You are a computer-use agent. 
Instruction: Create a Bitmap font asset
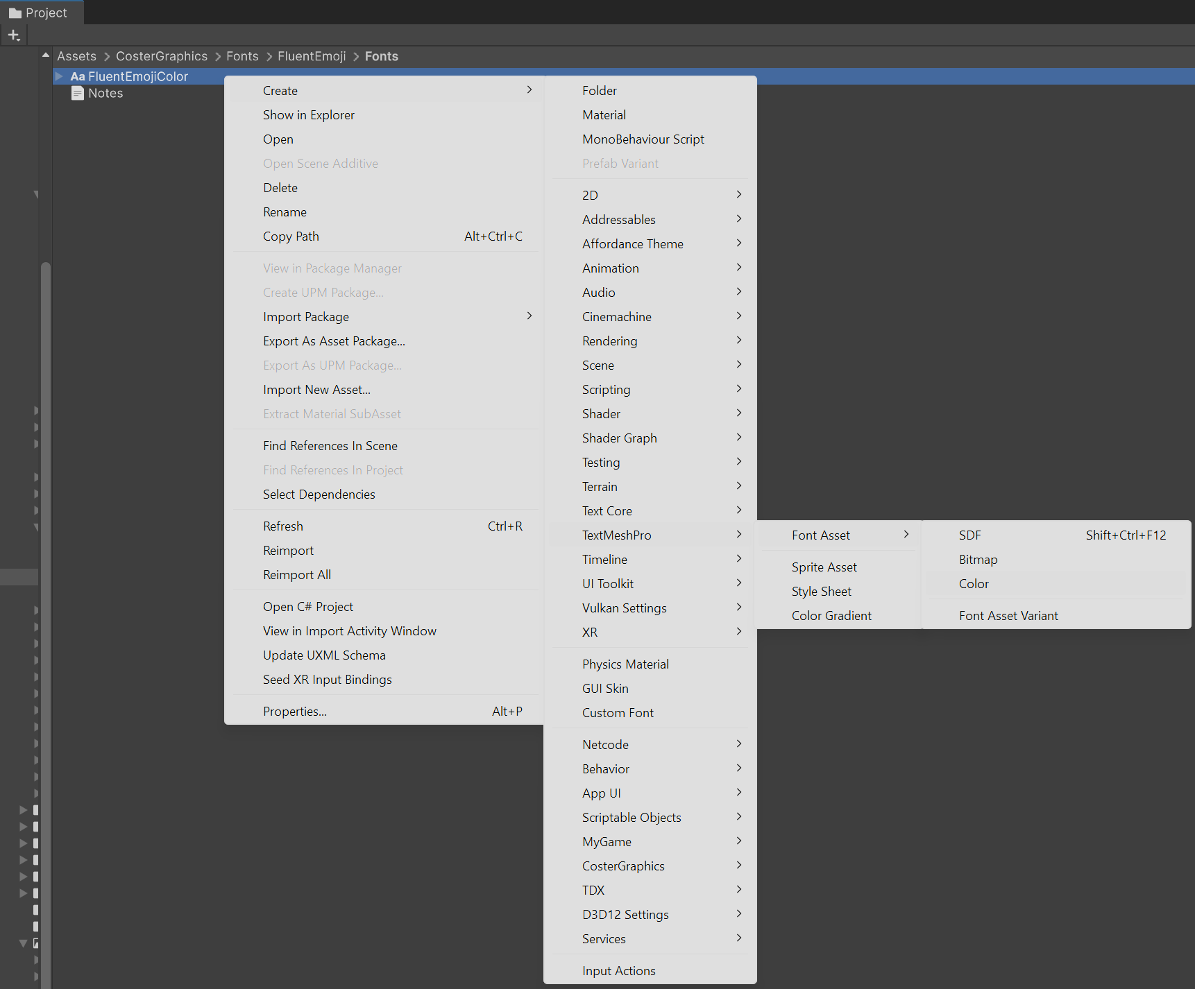pyautogui.click(x=1057, y=560)
